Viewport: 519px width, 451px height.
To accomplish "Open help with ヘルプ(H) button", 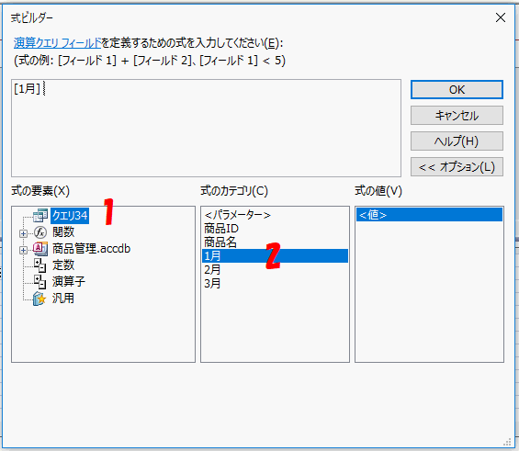I will point(457,141).
